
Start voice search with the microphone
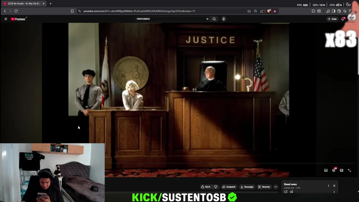(x=224, y=19)
